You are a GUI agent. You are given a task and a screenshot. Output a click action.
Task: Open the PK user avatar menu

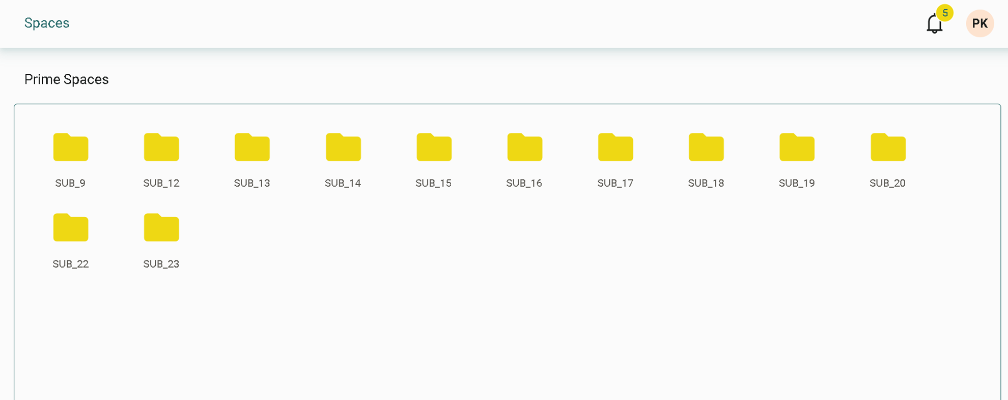[980, 23]
